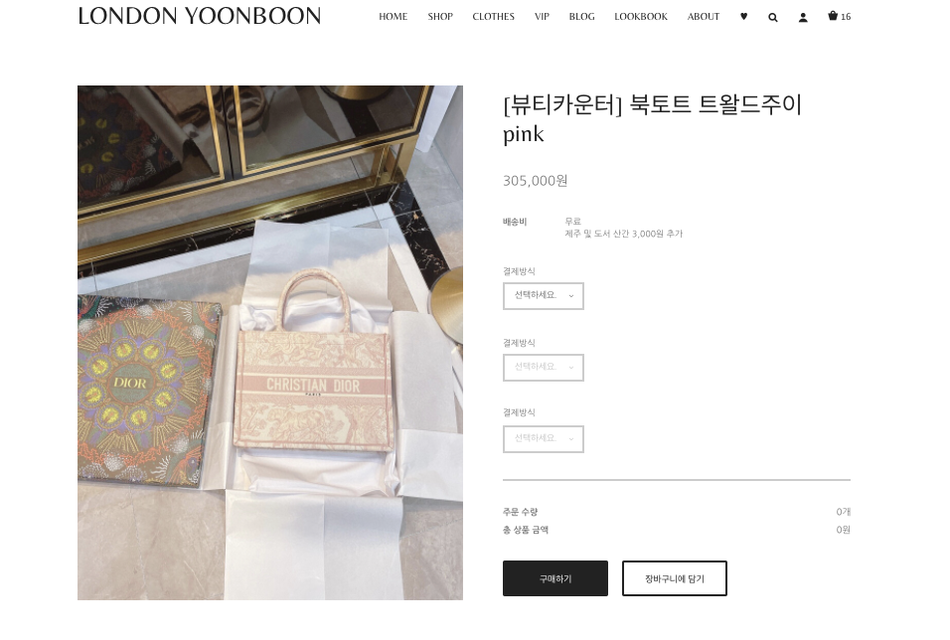Click the product title 북토트 트왈드주이 pink
Image resolution: width=950 pixels, height=640 pixels.
click(652, 118)
